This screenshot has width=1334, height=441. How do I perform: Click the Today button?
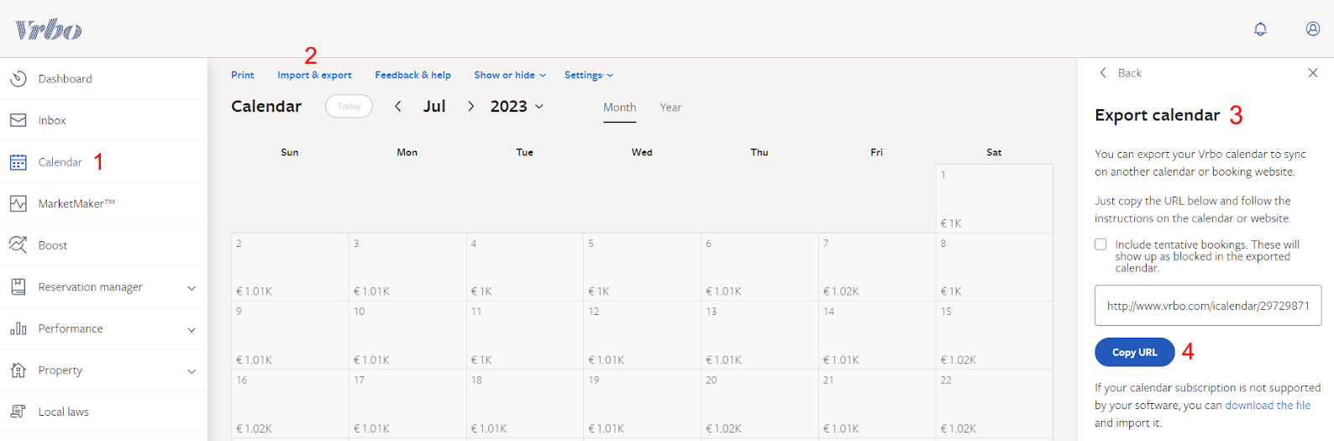[x=349, y=106]
